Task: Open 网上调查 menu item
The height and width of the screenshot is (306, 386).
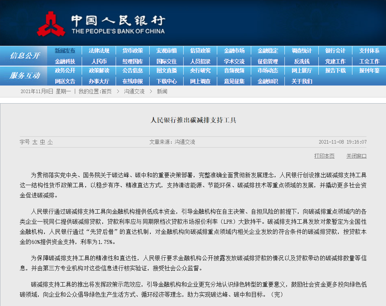Action: pos(200,81)
